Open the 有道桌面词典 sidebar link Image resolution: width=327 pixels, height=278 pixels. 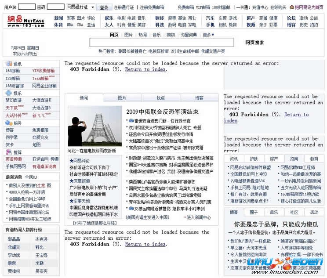44,166
